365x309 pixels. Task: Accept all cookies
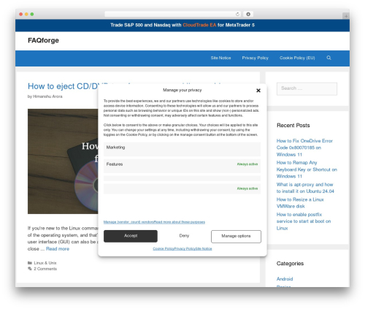[131, 236]
